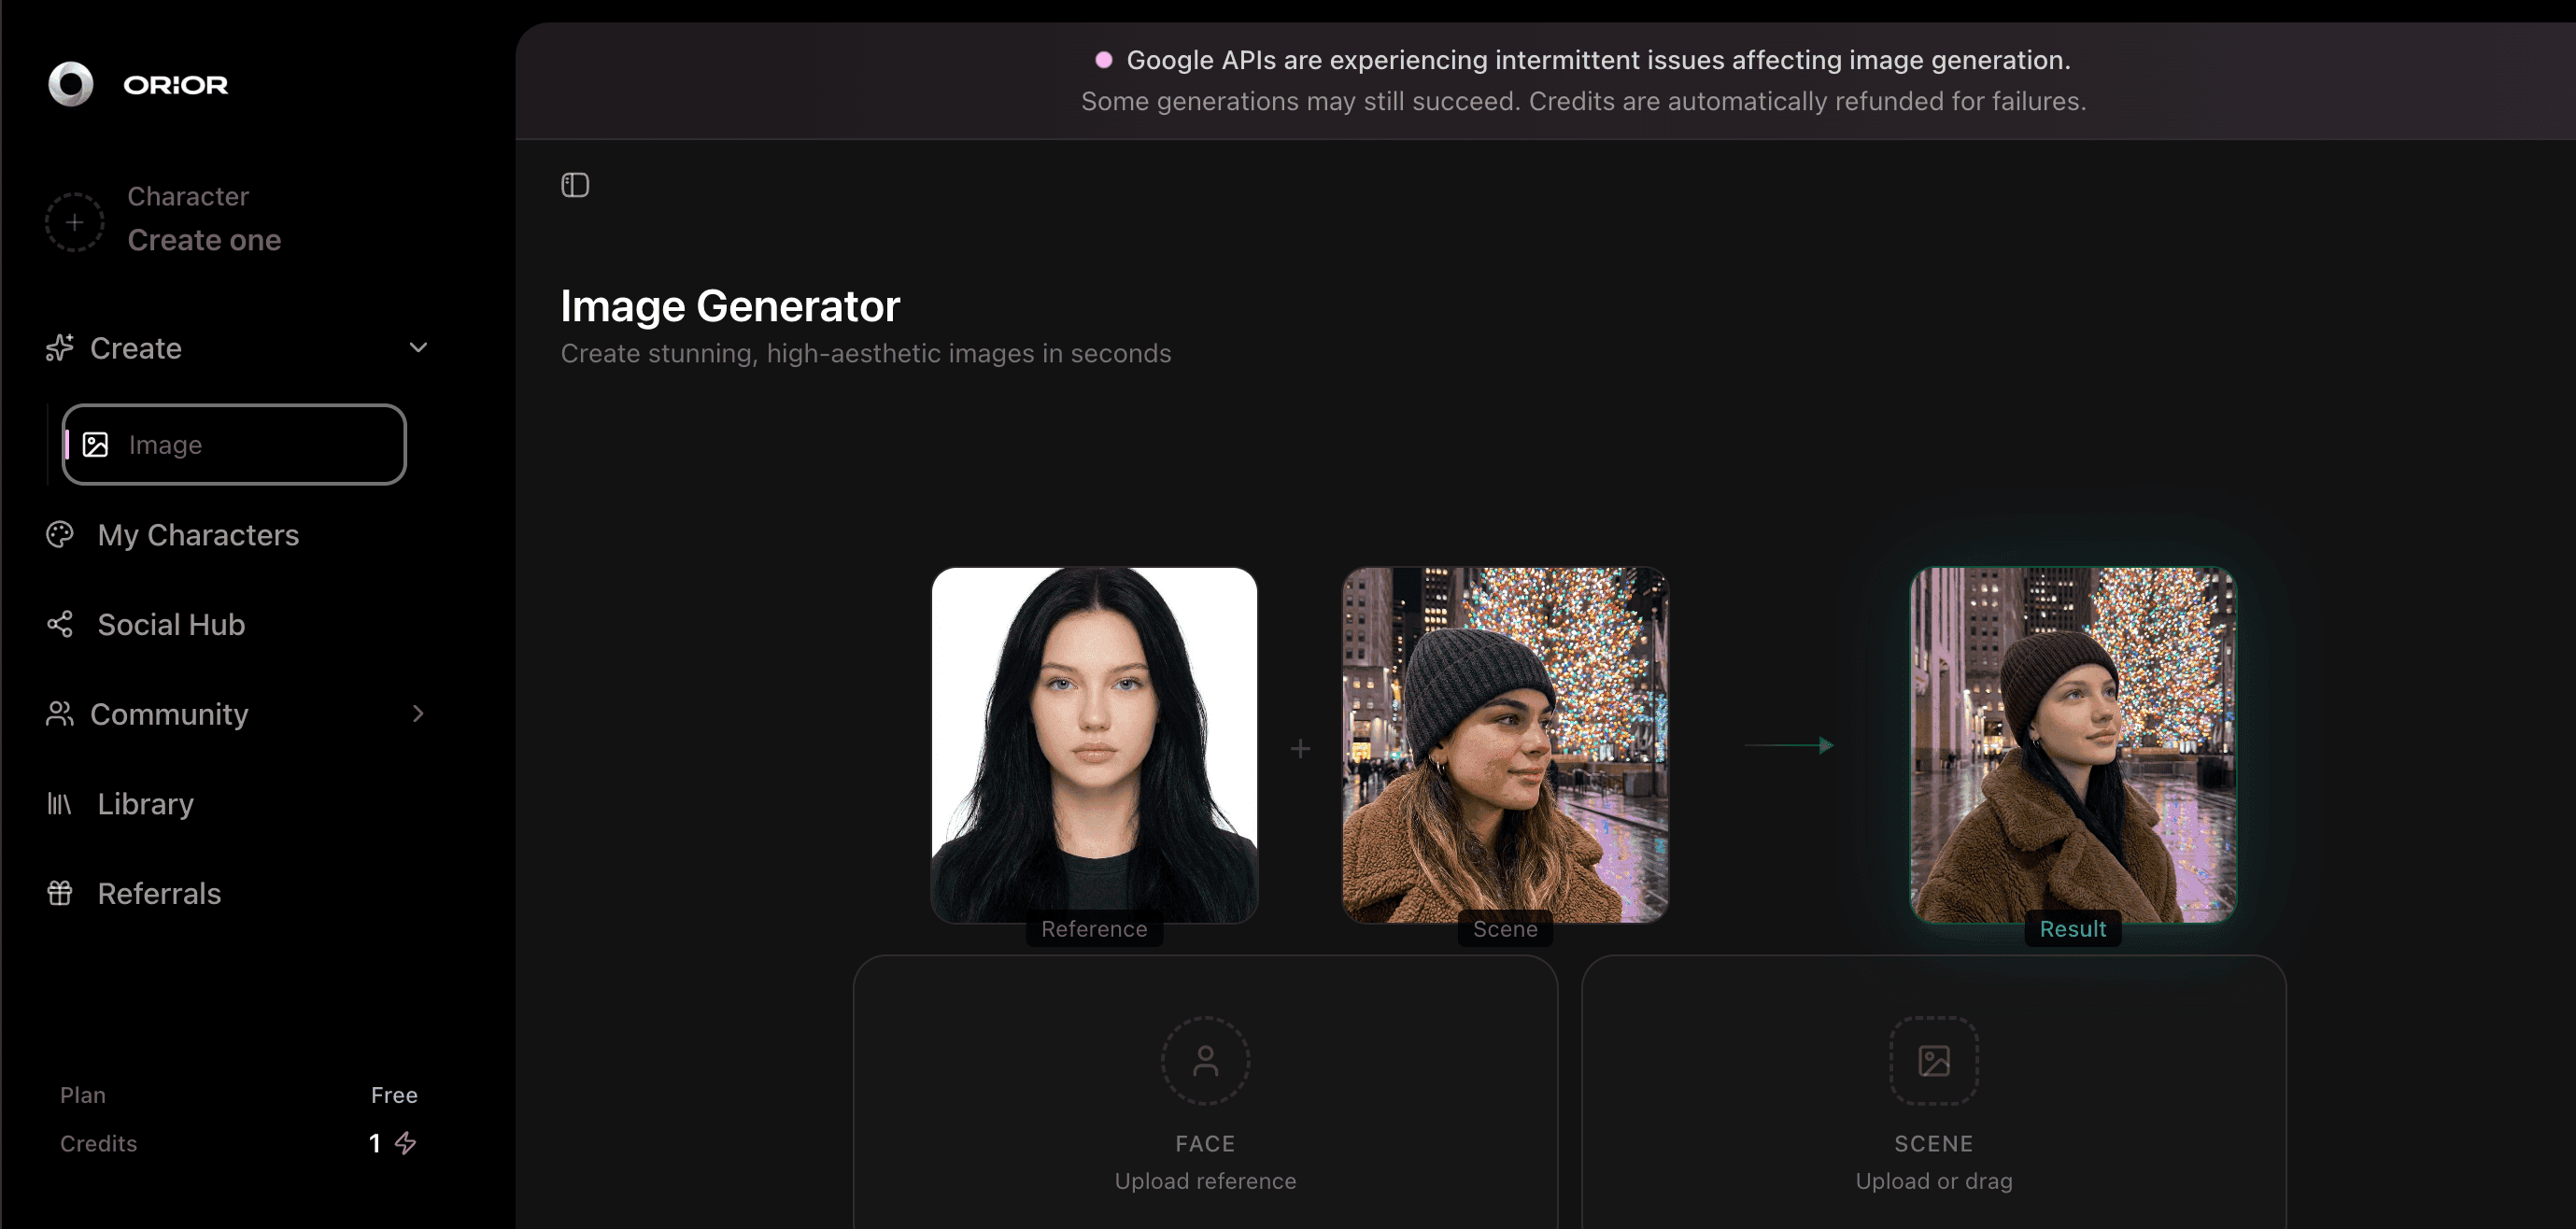This screenshot has height=1229, width=2576.
Task: Click the share icon beside Social Hub
Action: click(60, 624)
